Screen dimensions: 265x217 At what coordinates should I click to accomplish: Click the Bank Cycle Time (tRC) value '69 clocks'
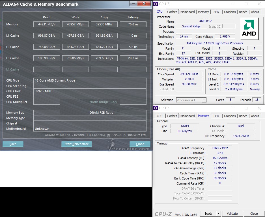tap(220, 178)
